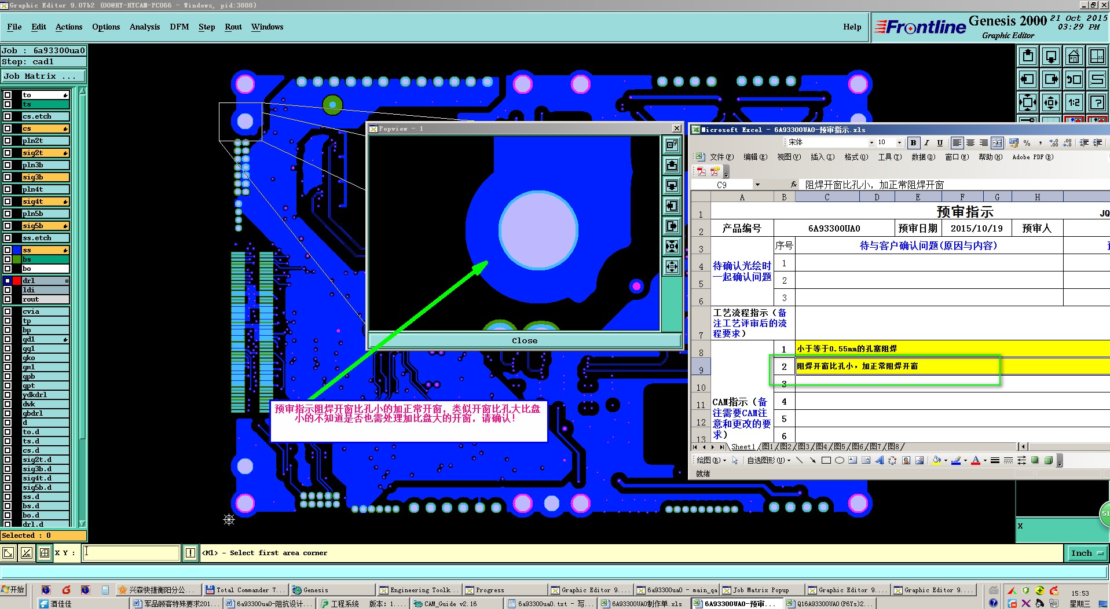
Task: Click the Genesis taskbar button
Action: tap(333, 590)
